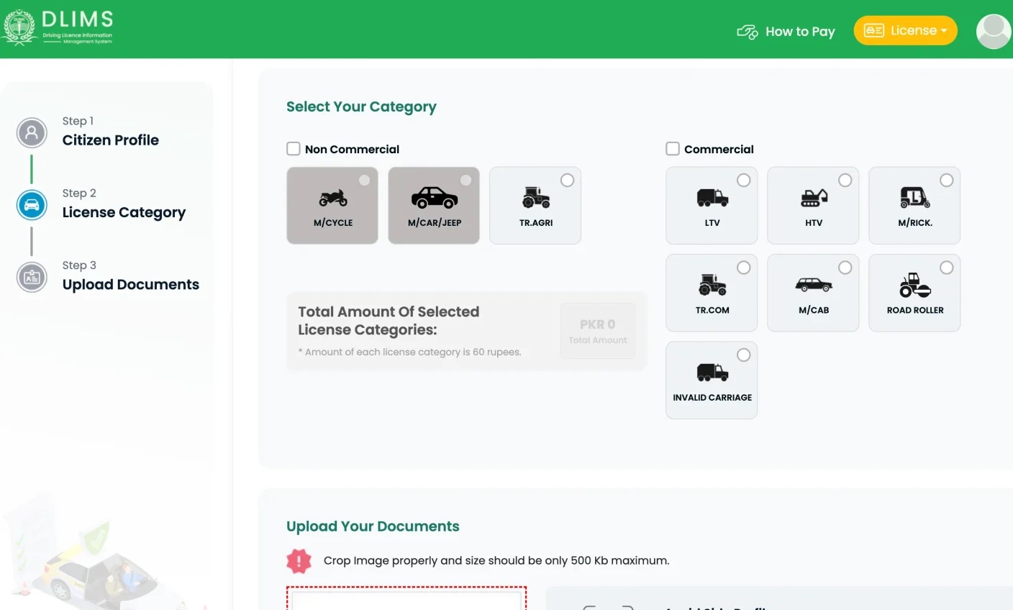
Task: Click the motorcycle icon in M/CYCLE
Action: click(332, 198)
